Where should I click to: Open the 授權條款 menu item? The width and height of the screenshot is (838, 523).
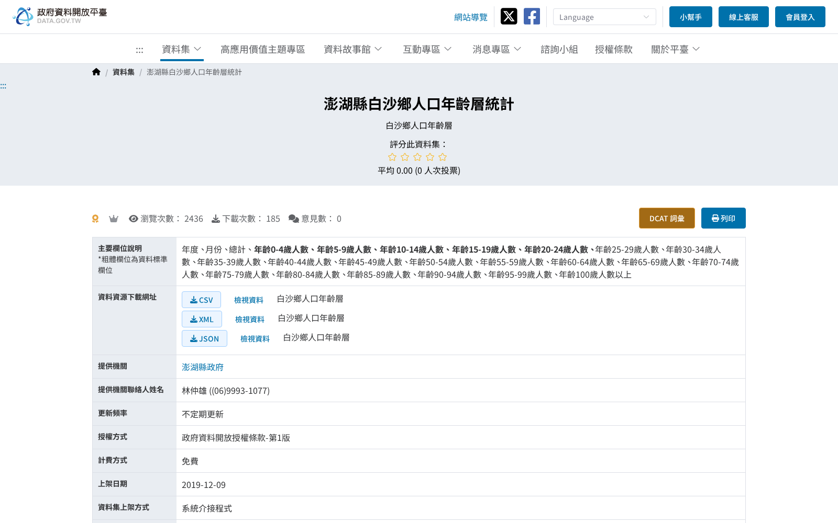click(614, 49)
